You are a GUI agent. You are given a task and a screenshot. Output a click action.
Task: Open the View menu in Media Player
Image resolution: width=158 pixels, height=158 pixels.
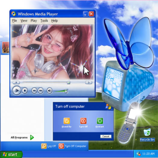click(24, 21)
